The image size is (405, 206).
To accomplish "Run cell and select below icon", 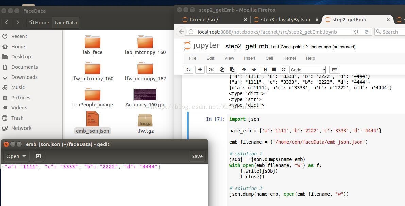I will tap(265, 70).
